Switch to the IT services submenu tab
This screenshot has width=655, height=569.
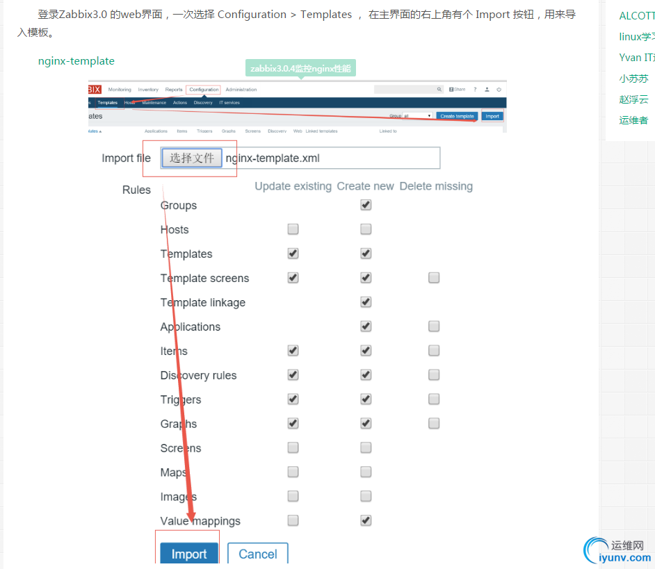click(229, 103)
